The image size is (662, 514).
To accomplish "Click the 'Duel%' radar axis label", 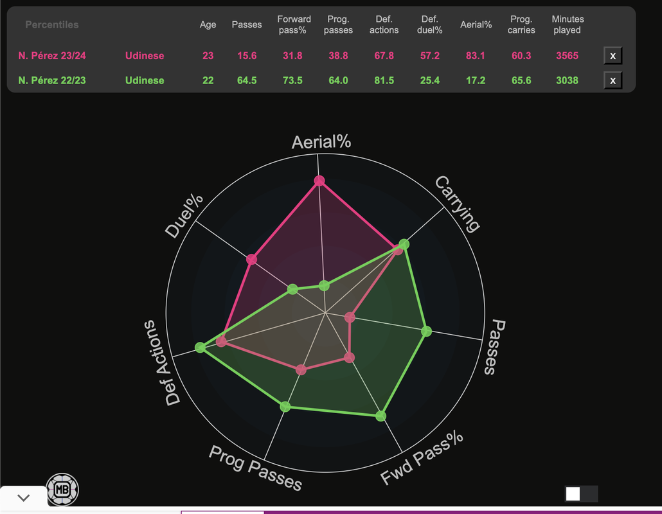I will coord(184,216).
